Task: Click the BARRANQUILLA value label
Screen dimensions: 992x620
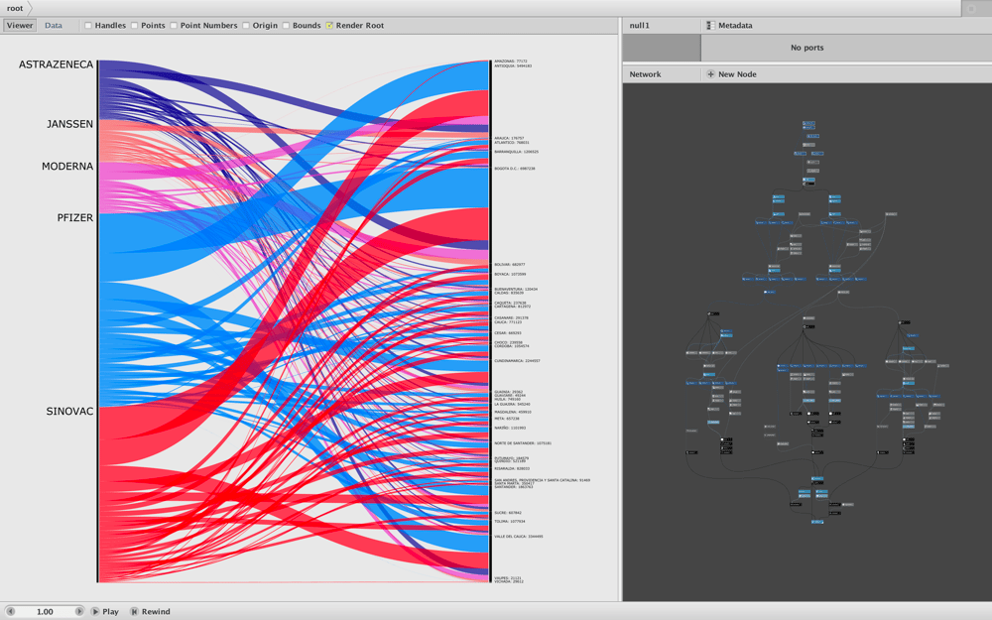Action: pos(516,152)
